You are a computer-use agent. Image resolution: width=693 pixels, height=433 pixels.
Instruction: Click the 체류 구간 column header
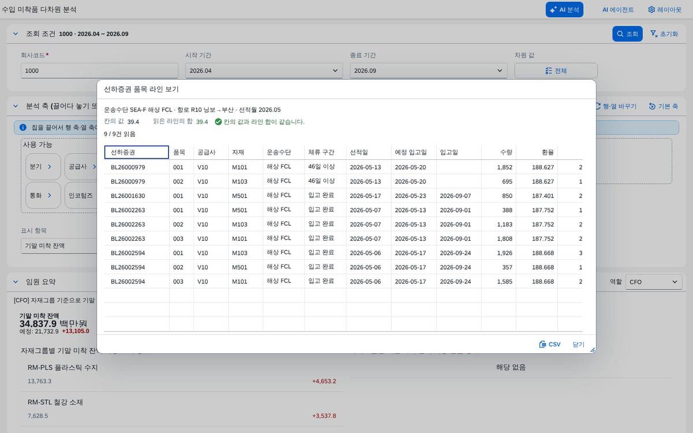click(x=325, y=152)
